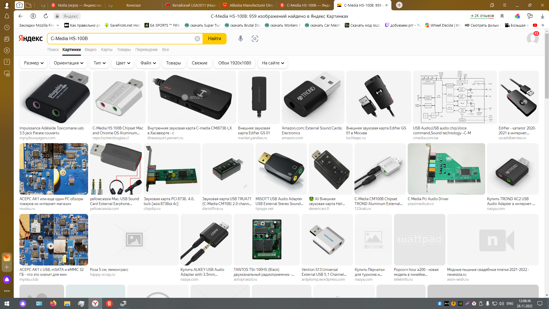The image size is (549, 309).
Task: Open the downloads panel
Action: [x=542, y=16]
